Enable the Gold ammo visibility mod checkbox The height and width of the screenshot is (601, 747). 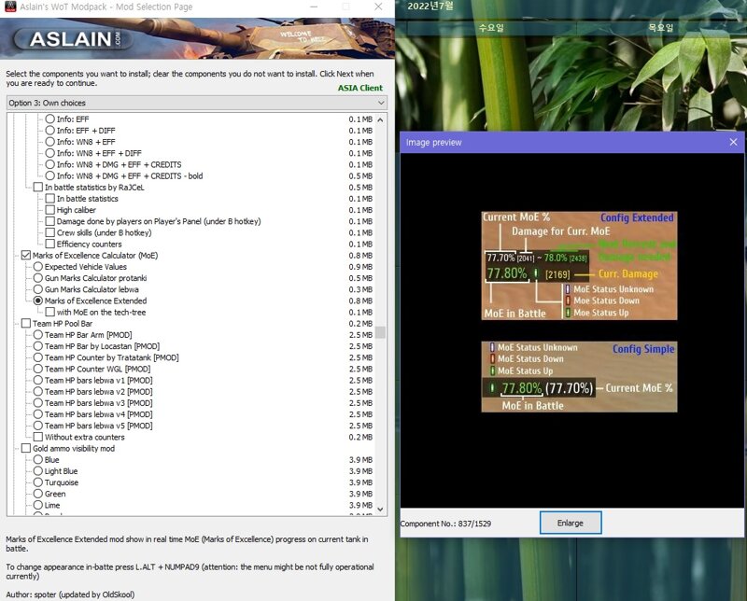click(x=26, y=449)
